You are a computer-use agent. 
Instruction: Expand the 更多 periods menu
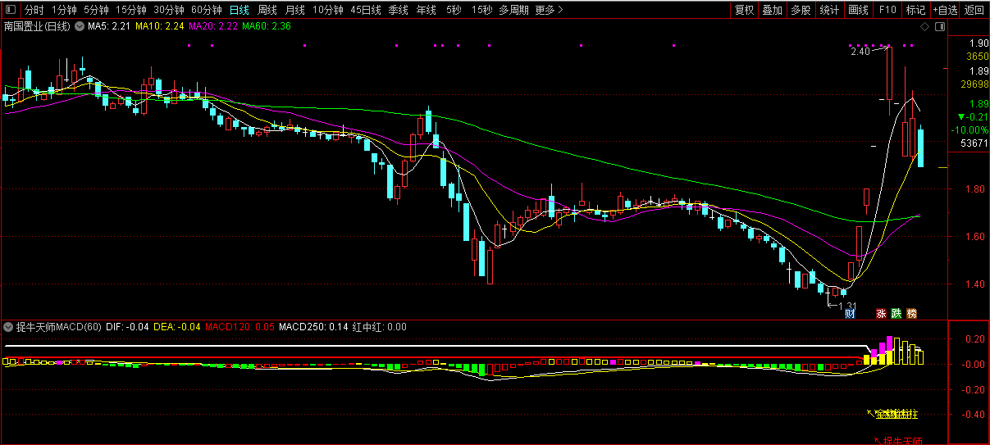[549, 10]
